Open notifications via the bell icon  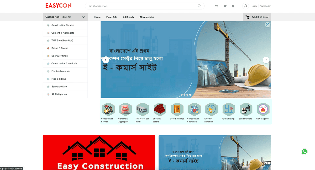[233, 6]
